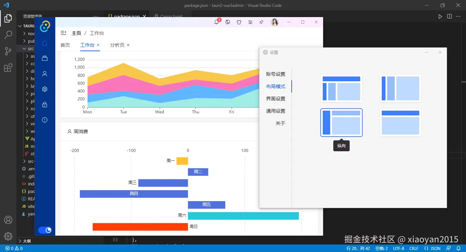Open the layers icon in blue sidebar
This screenshot has width=466, height=252.
pos(45,58)
